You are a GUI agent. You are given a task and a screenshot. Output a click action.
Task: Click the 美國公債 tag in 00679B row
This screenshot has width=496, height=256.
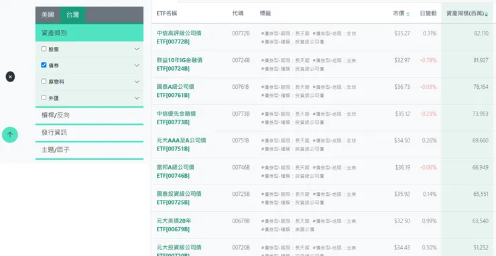coord(288,229)
